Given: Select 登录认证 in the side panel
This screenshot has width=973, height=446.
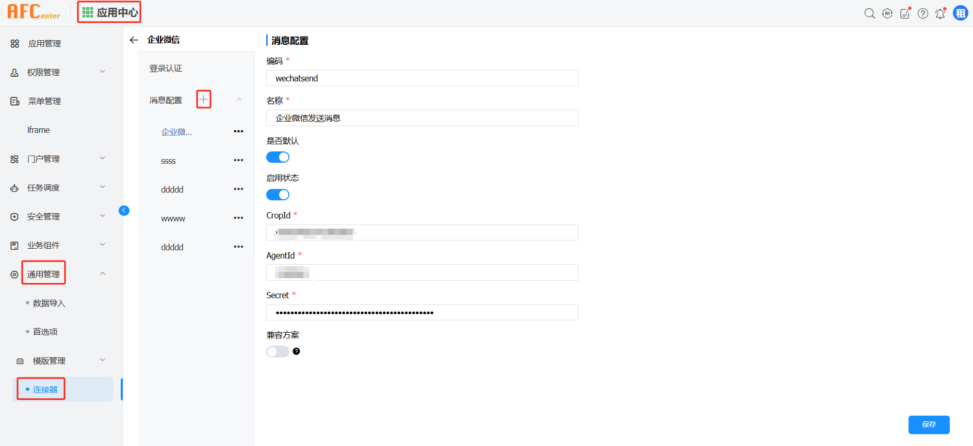Looking at the screenshot, I should pyautogui.click(x=166, y=68).
